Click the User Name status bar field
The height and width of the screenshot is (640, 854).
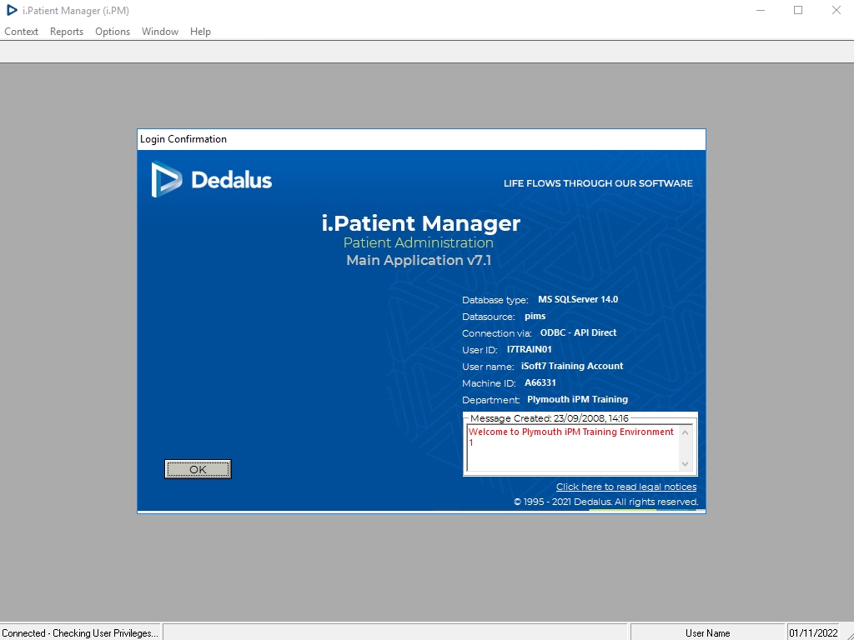pos(707,633)
